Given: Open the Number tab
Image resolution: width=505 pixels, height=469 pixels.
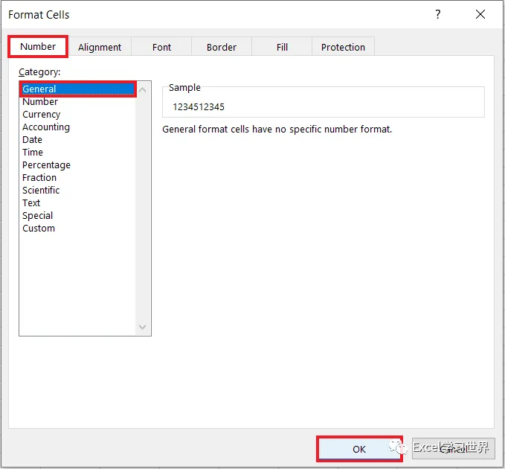Looking at the screenshot, I should pyautogui.click(x=38, y=47).
